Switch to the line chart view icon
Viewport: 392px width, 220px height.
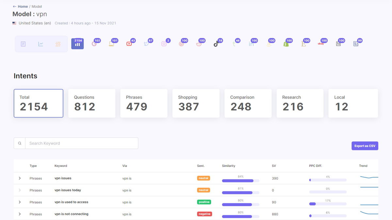pyautogui.click(x=41, y=44)
